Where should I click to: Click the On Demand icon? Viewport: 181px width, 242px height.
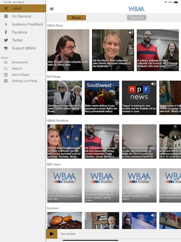pos(6,16)
